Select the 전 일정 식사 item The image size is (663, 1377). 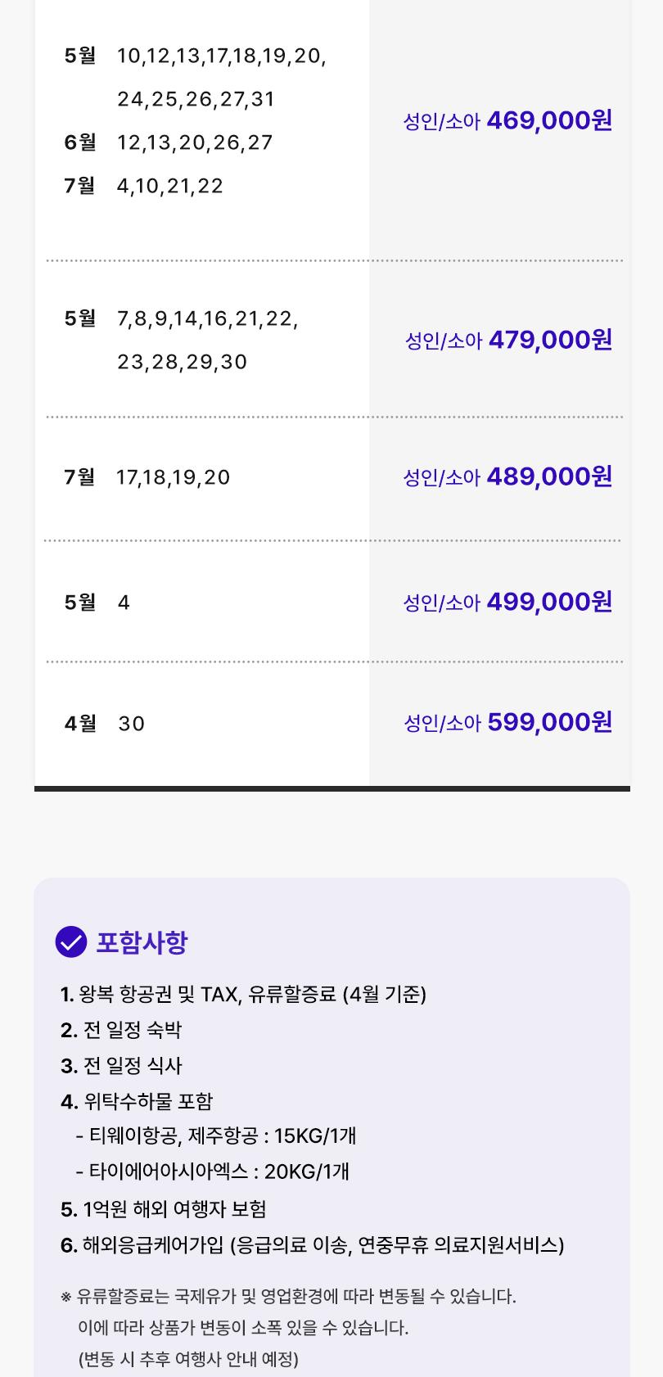(121, 1065)
